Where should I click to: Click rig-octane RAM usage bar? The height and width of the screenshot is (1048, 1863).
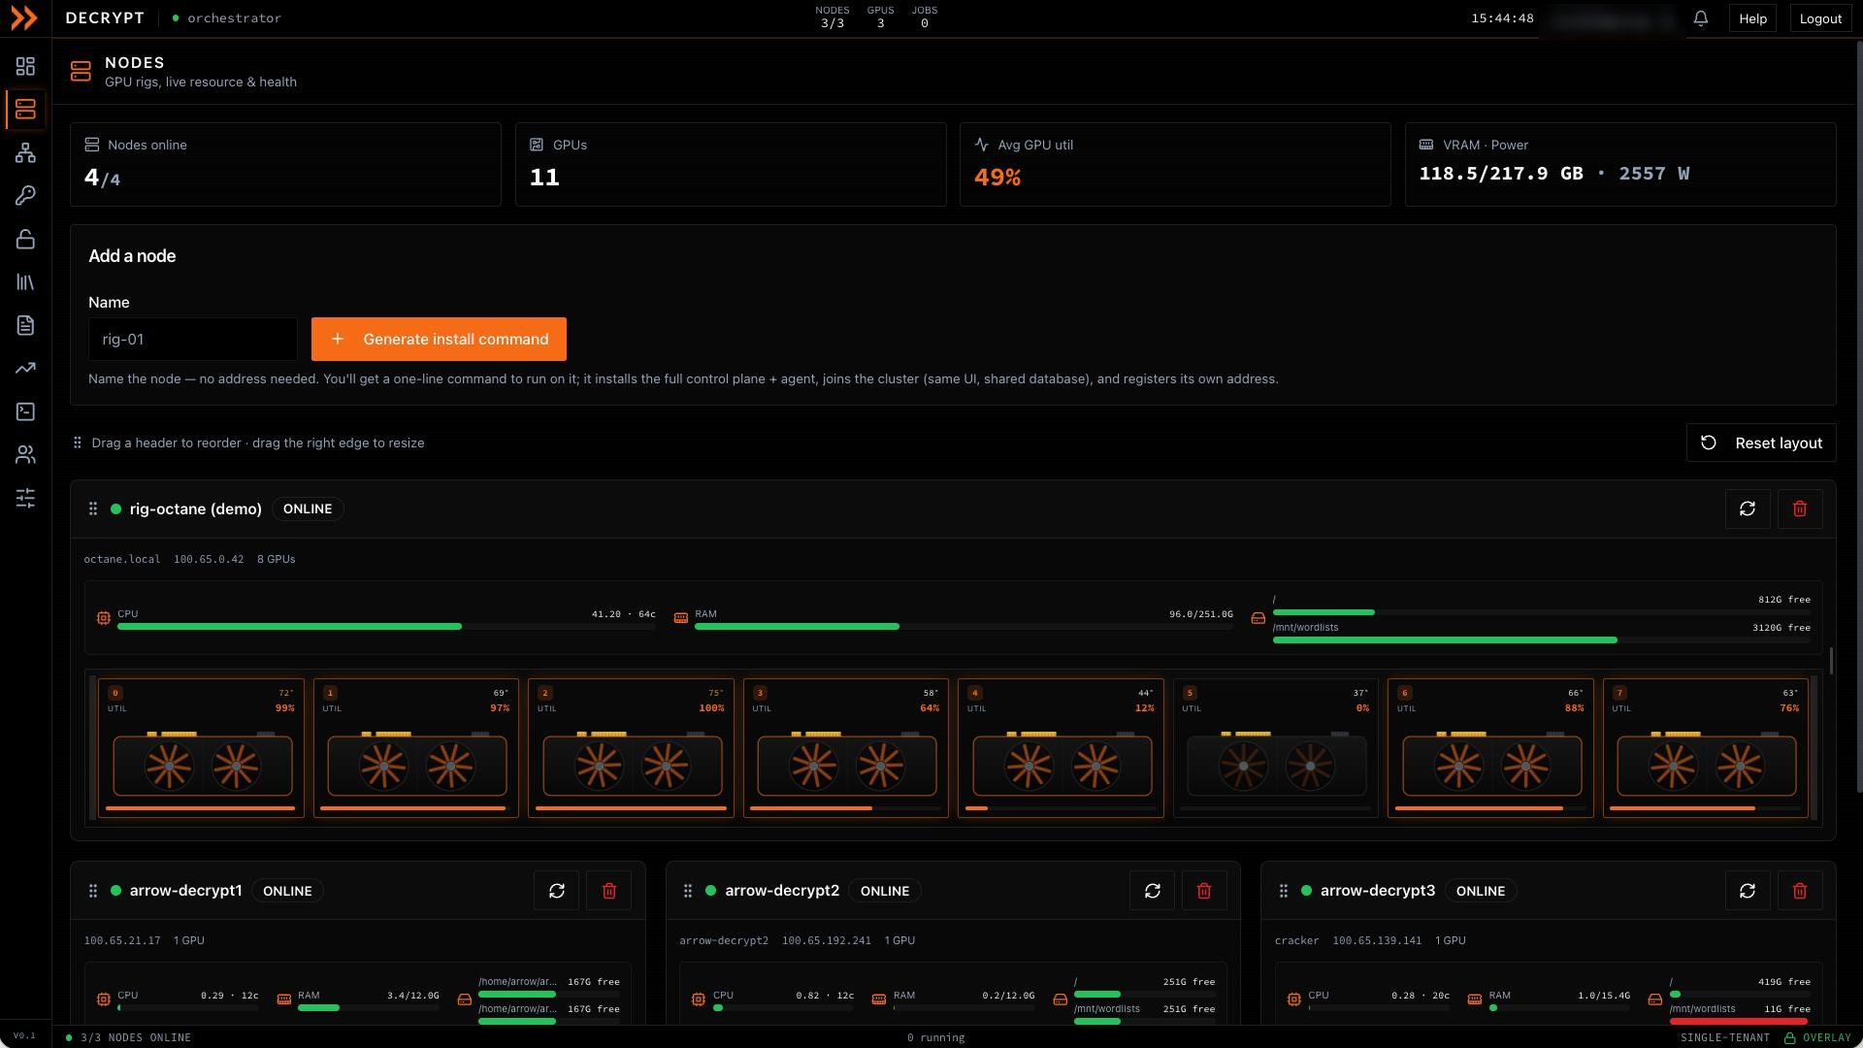tap(964, 627)
